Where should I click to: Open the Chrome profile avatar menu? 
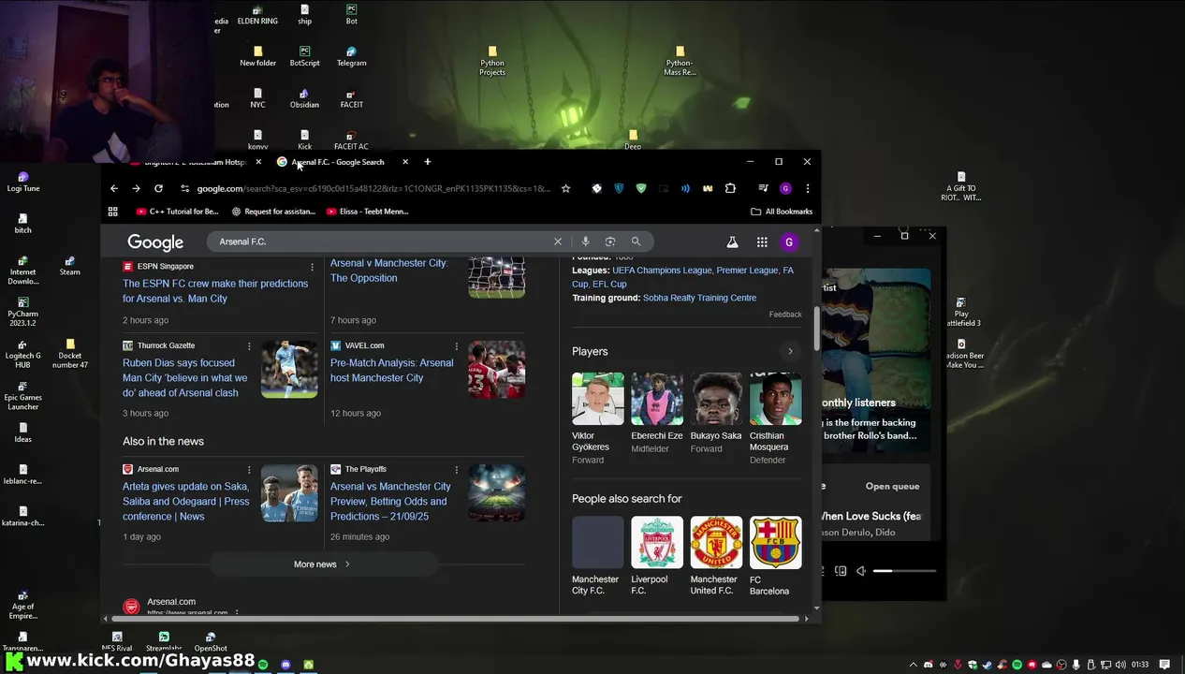point(785,188)
